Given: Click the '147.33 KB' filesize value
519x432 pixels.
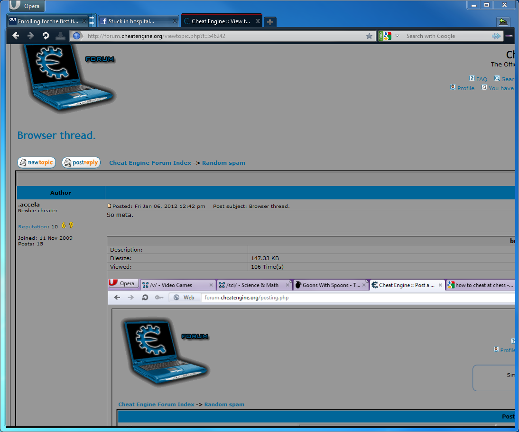Looking at the screenshot, I should [265, 258].
